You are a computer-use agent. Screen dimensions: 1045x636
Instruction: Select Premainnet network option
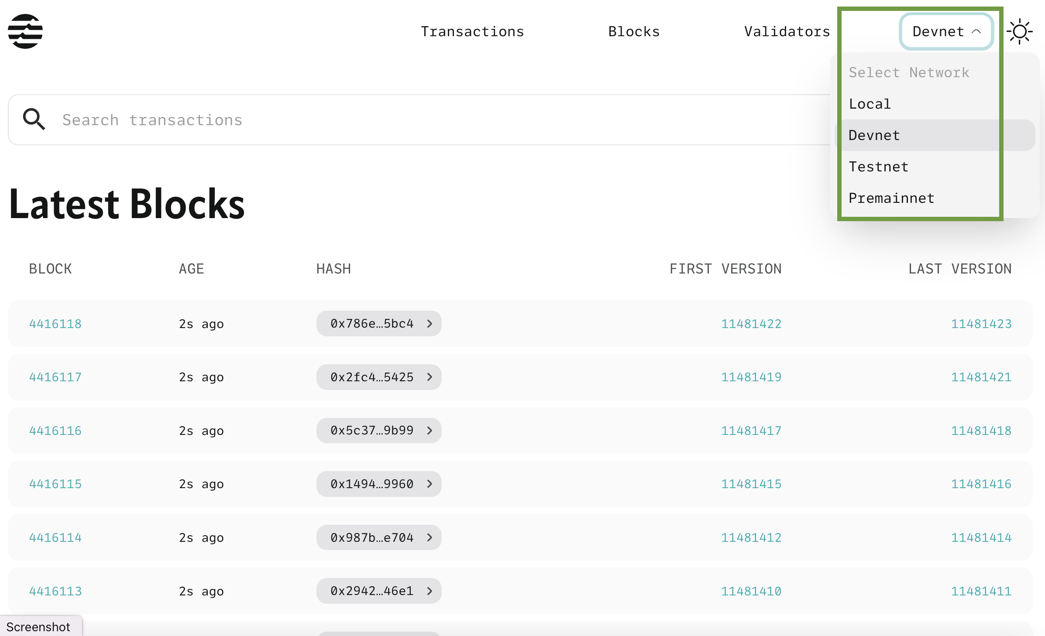point(891,198)
